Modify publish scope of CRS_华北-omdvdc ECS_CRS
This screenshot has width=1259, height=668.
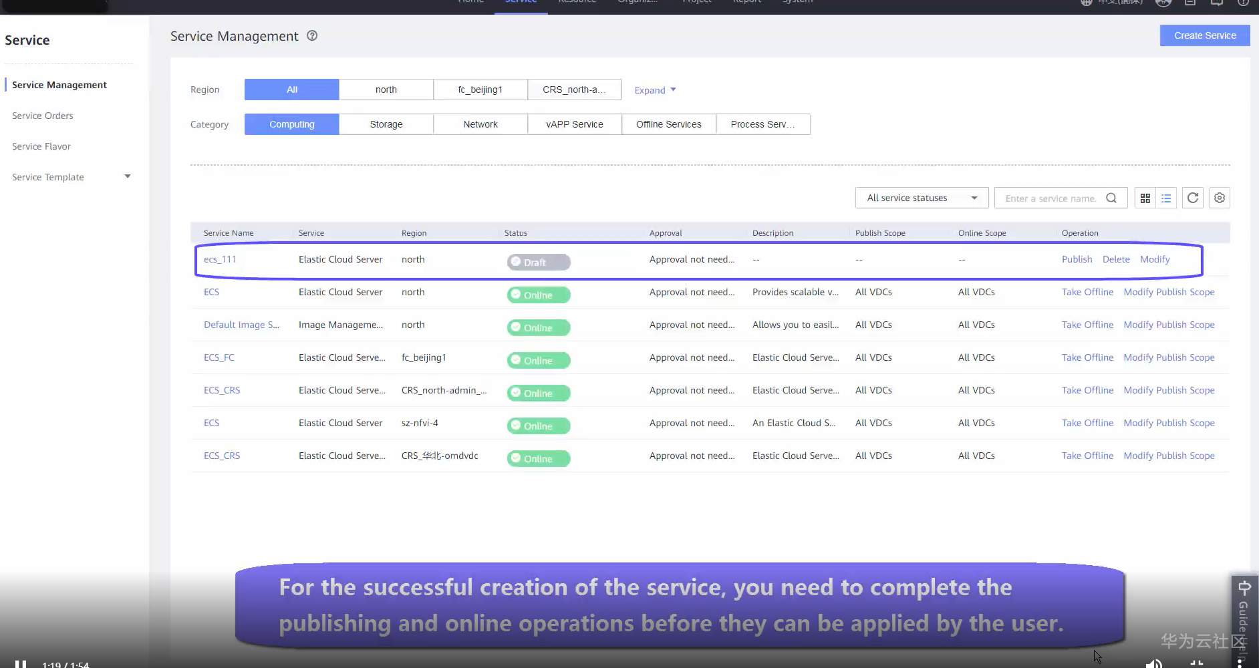click(x=1169, y=456)
